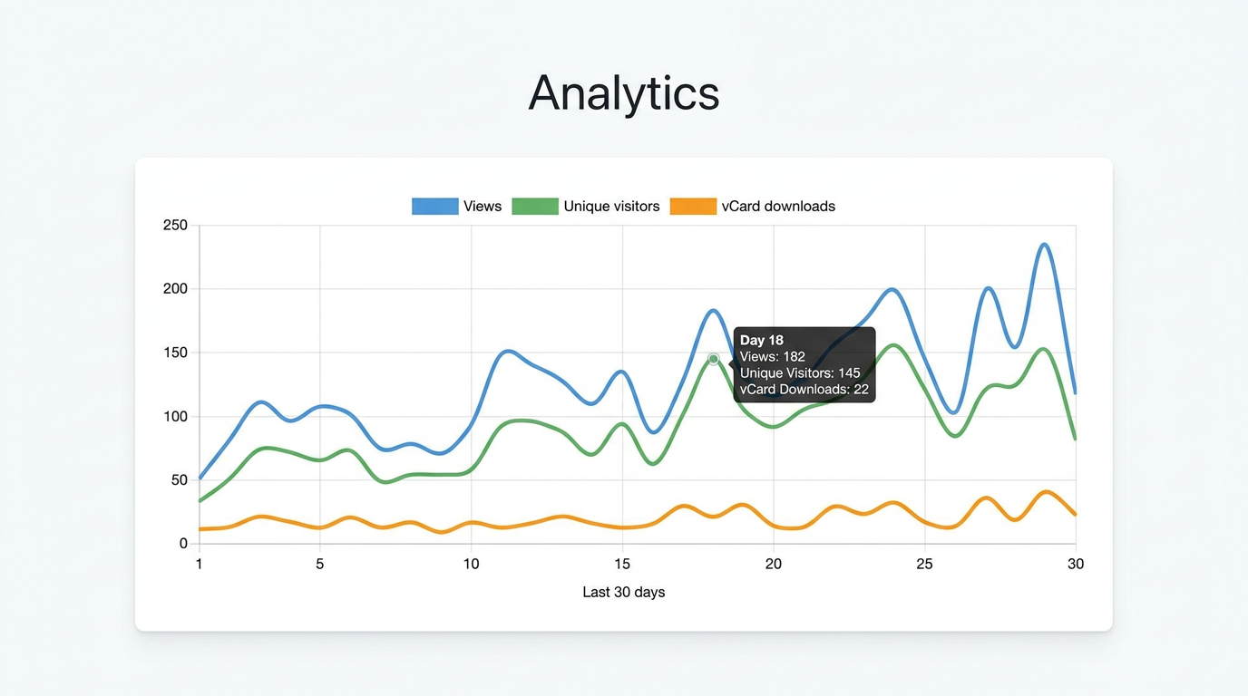Click y-axis label 250
Screen dimensions: 1248x696
click(175, 226)
